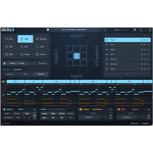Click drag-MIDI icon for Latin 1

(x=142, y=69)
